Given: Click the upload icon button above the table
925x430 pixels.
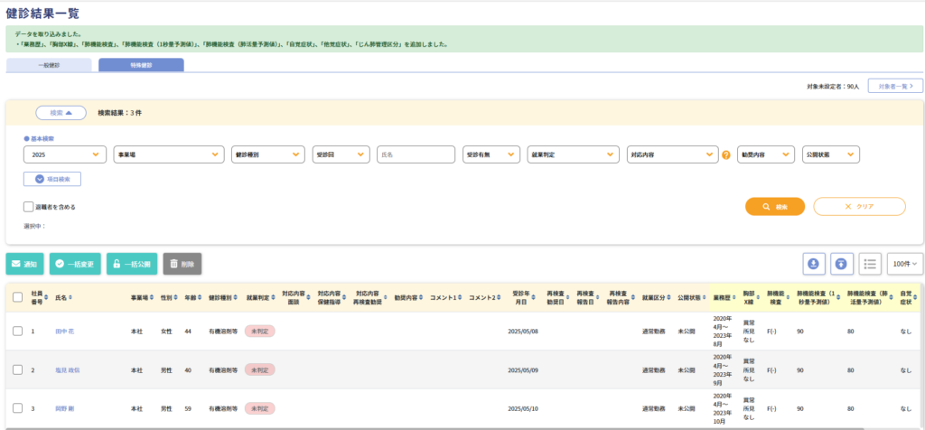Looking at the screenshot, I should pyautogui.click(x=842, y=263).
